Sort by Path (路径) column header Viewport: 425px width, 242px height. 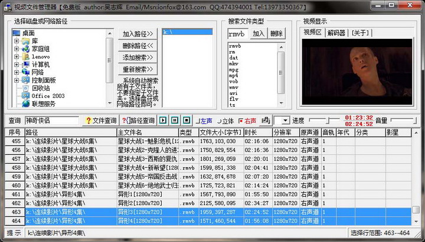point(71,132)
